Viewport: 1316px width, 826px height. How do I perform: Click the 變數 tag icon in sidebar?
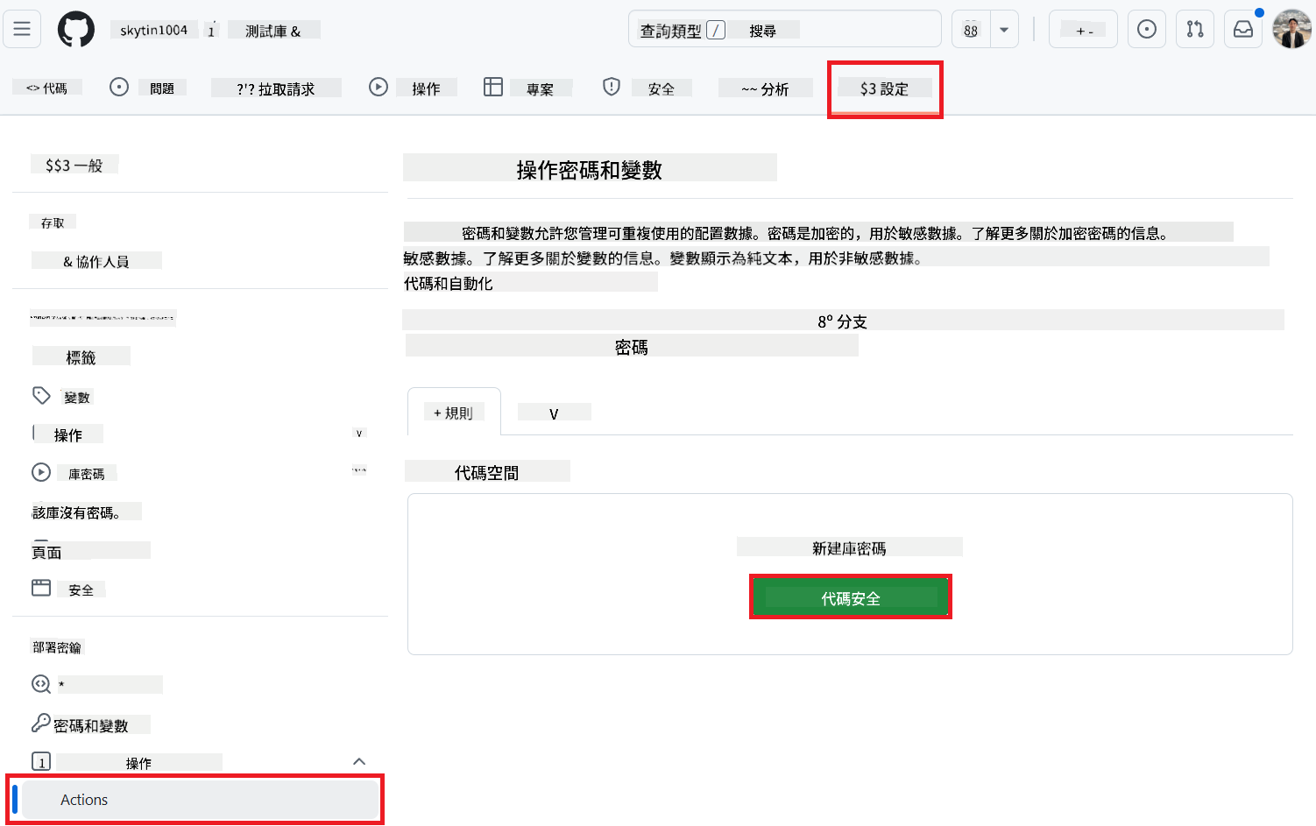(x=41, y=396)
